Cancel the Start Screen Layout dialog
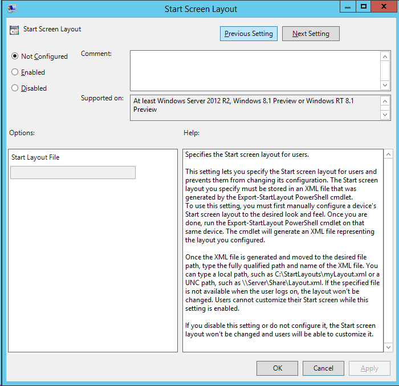Image resolution: width=399 pixels, height=386 pixels. tap(323, 368)
